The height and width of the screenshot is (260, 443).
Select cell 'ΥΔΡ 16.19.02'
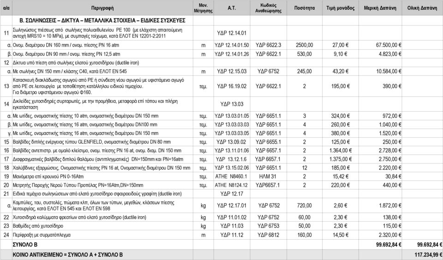click(232, 86)
